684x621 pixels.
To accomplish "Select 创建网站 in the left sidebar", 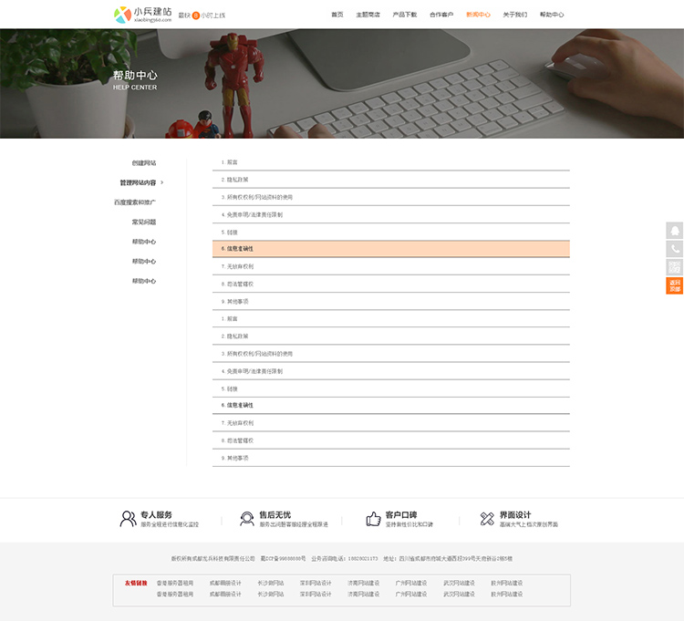I will tap(143, 163).
